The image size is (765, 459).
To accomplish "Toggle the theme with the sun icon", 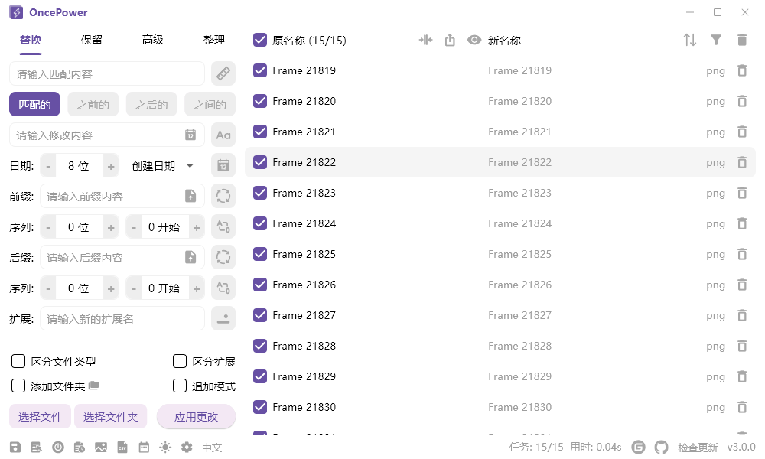I will click(165, 448).
